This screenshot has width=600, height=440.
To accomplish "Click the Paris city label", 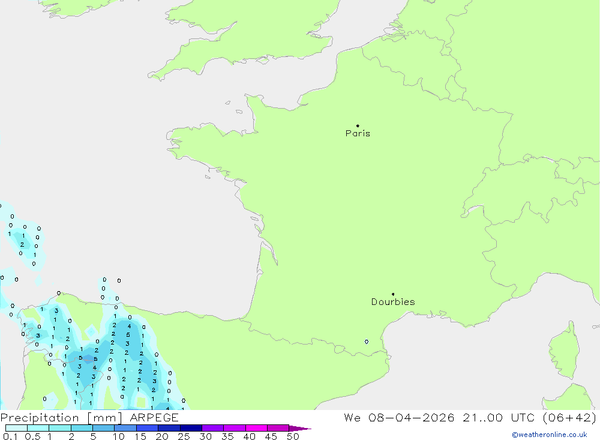I will click(358, 133).
